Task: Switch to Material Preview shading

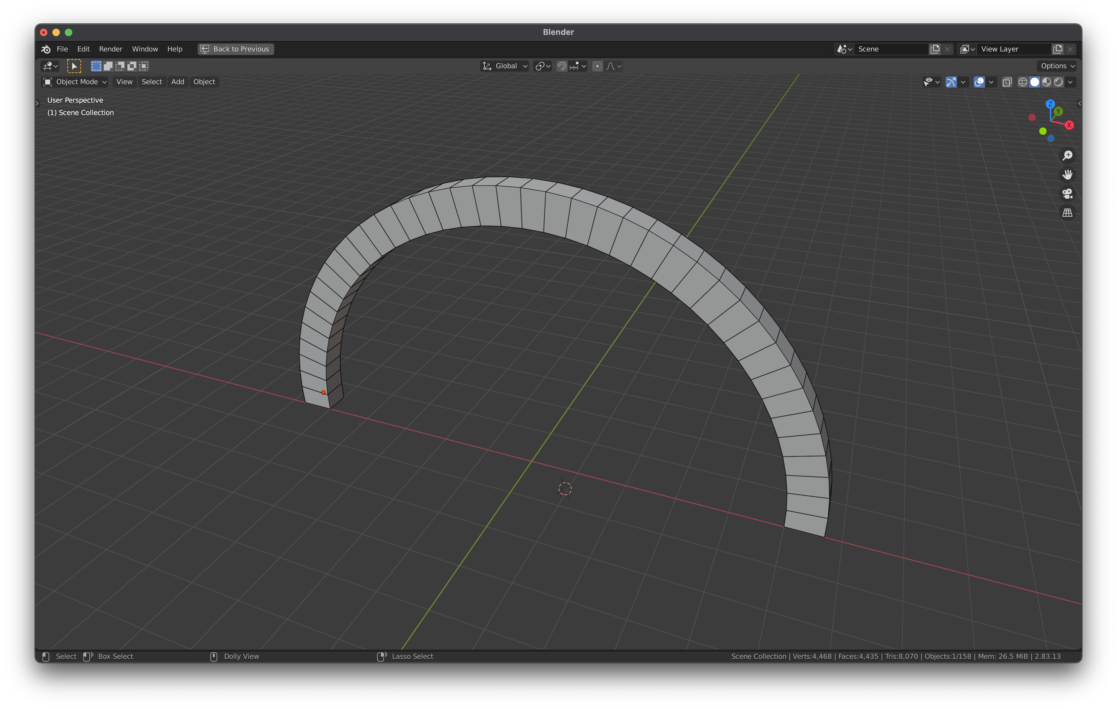Action: click(1047, 82)
